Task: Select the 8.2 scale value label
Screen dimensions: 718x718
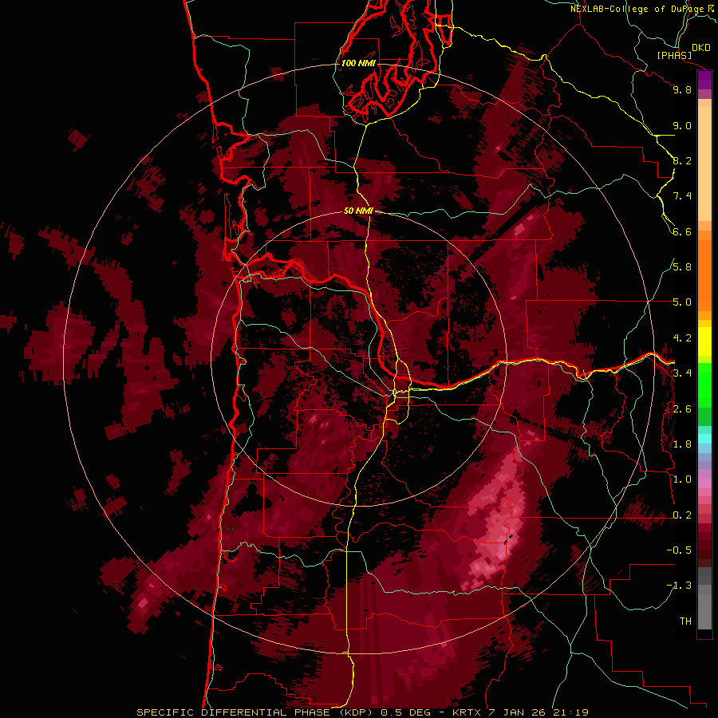Action: pyautogui.click(x=682, y=160)
